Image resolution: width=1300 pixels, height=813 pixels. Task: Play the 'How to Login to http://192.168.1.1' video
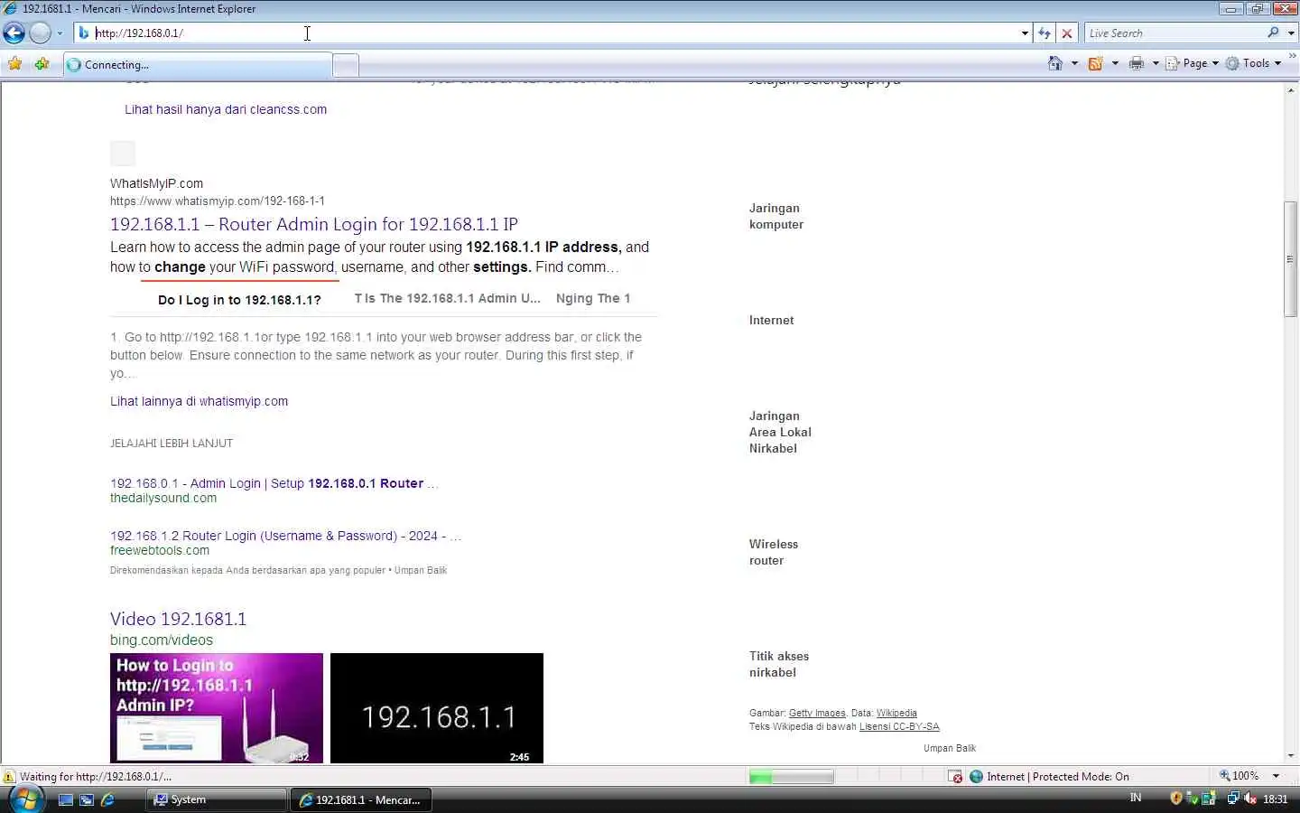click(217, 708)
